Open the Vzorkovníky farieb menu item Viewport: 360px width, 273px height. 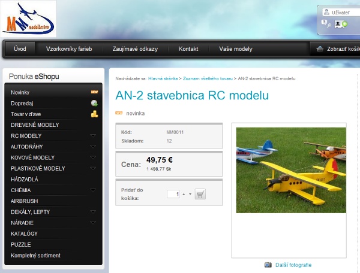[69, 49]
